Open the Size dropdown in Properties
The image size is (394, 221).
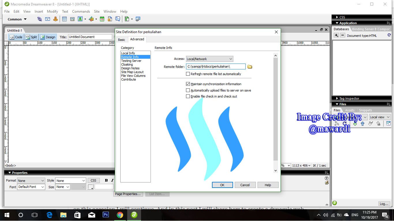pyautogui.click(x=63, y=187)
